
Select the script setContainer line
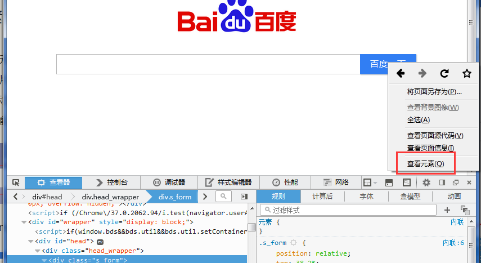point(141,231)
